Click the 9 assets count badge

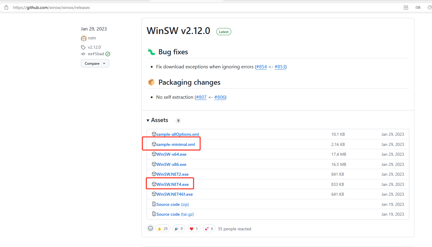[x=178, y=121]
